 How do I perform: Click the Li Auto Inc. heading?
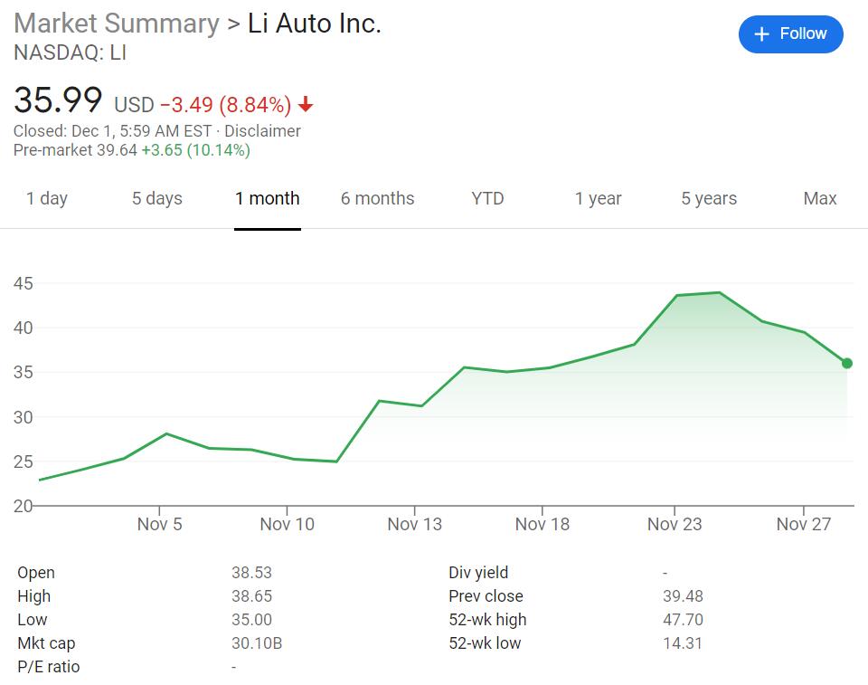314,24
